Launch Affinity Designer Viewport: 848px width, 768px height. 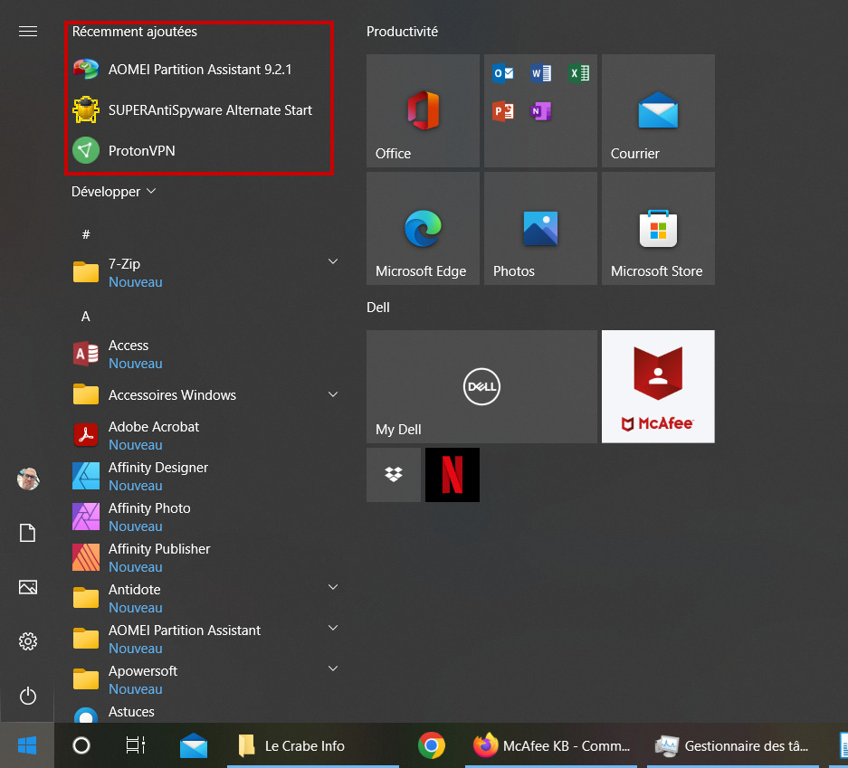click(x=205, y=476)
